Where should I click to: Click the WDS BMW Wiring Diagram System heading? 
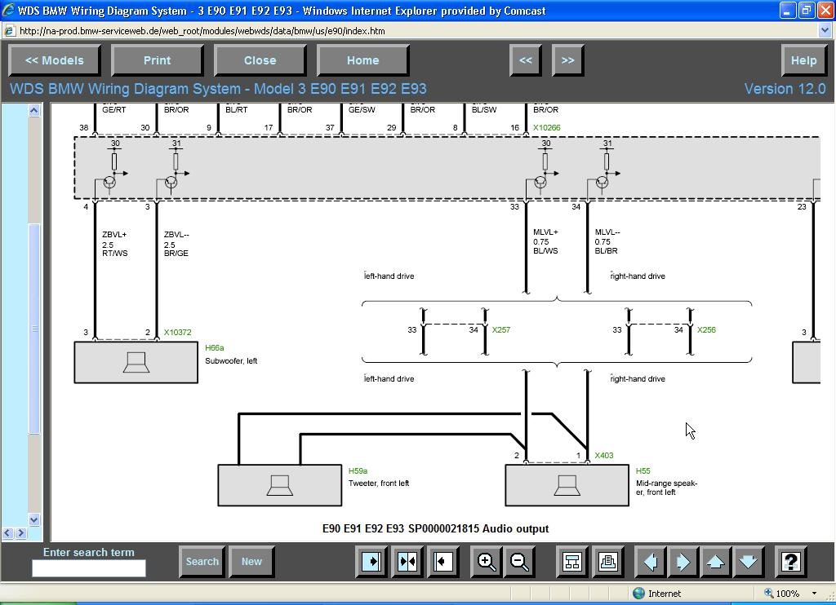coord(218,89)
